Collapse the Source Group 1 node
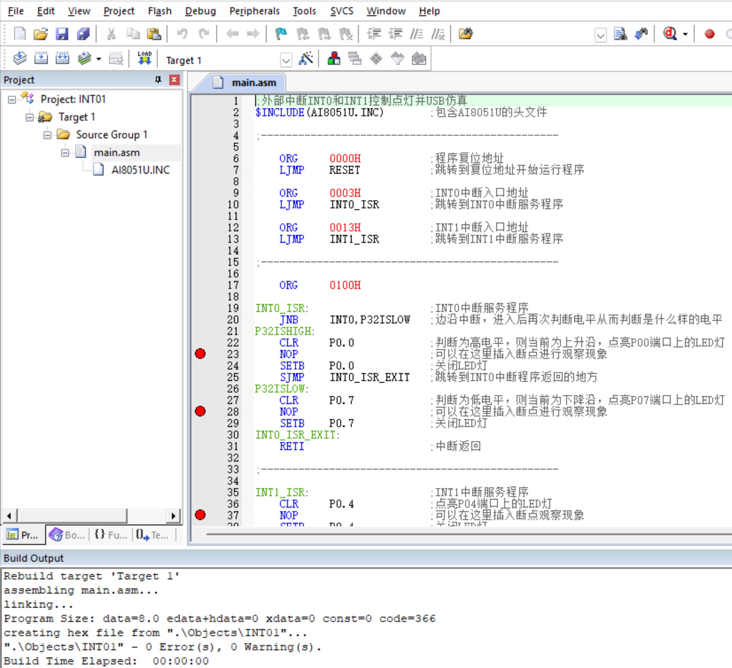732x668 pixels. click(47, 135)
